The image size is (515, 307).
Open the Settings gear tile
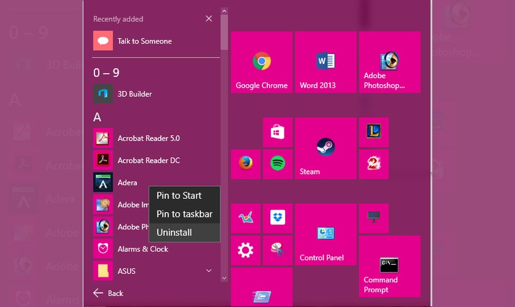pos(246,251)
